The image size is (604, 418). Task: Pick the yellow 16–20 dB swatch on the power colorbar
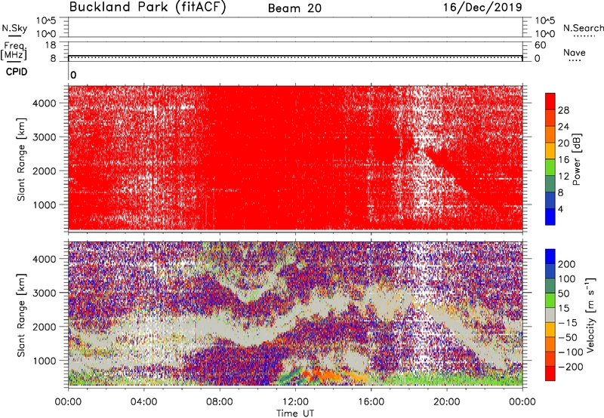(550, 151)
